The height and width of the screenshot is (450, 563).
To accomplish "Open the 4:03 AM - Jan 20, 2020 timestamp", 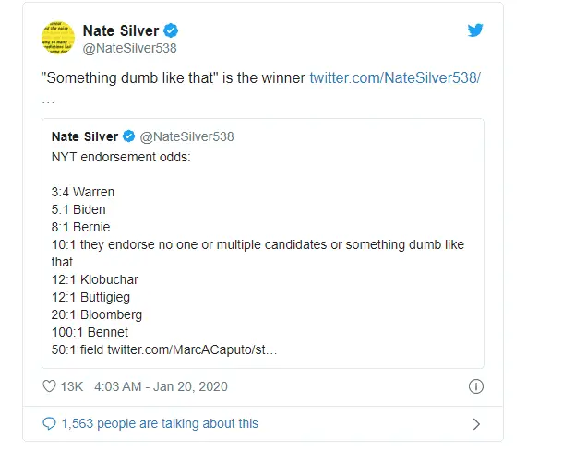I will 161,386.
